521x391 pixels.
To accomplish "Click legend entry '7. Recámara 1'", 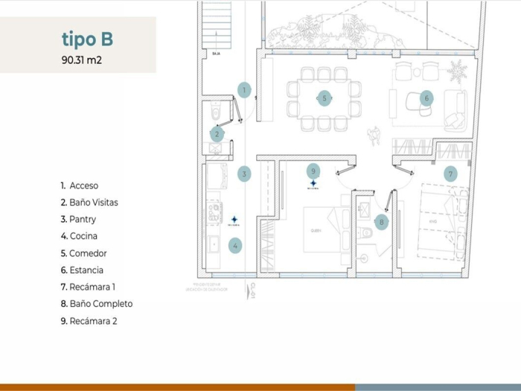I will [88, 287].
